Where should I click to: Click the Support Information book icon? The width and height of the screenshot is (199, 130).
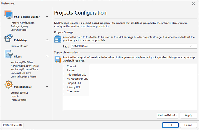pyautogui.click(x=58, y=59)
